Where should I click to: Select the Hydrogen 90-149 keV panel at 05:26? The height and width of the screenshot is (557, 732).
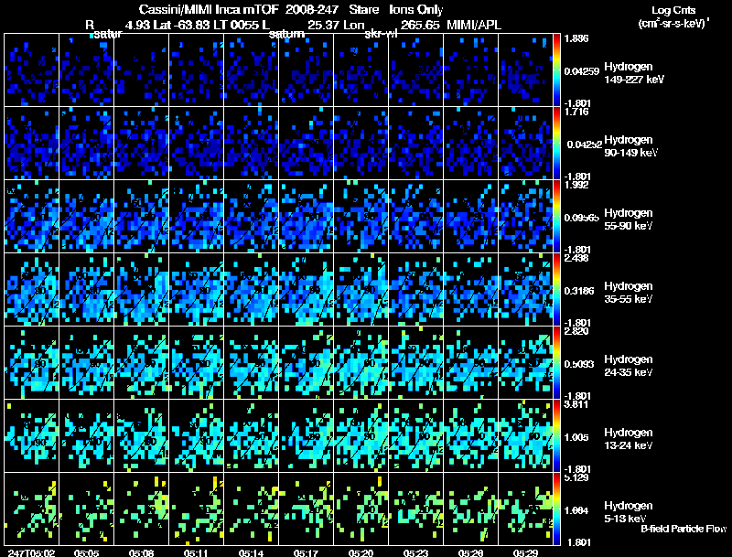[x=470, y=144]
